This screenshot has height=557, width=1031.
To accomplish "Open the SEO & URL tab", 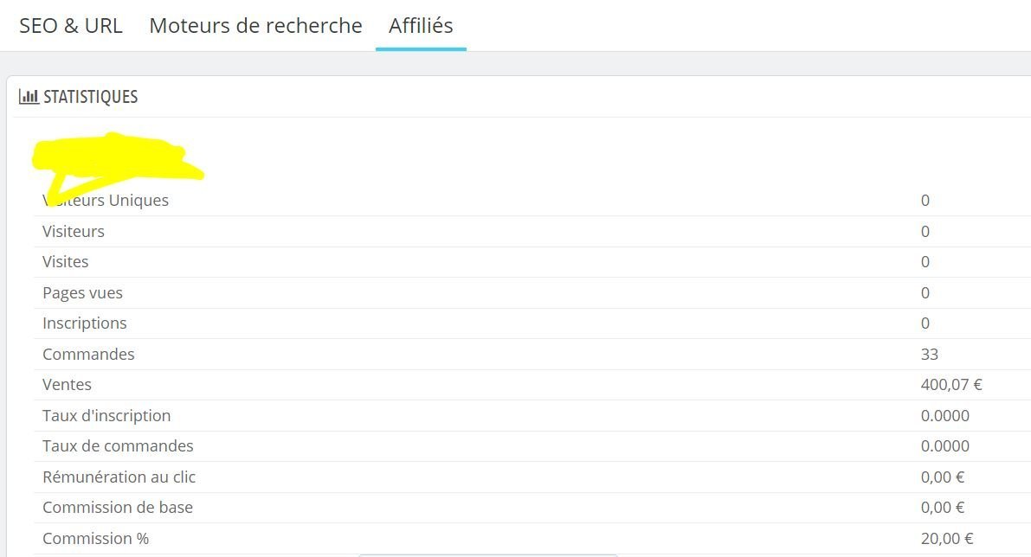I will tap(71, 26).
